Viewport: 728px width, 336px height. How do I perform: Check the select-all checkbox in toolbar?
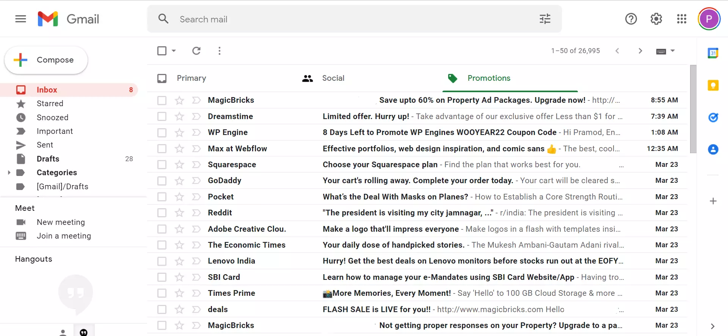(x=162, y=51)
